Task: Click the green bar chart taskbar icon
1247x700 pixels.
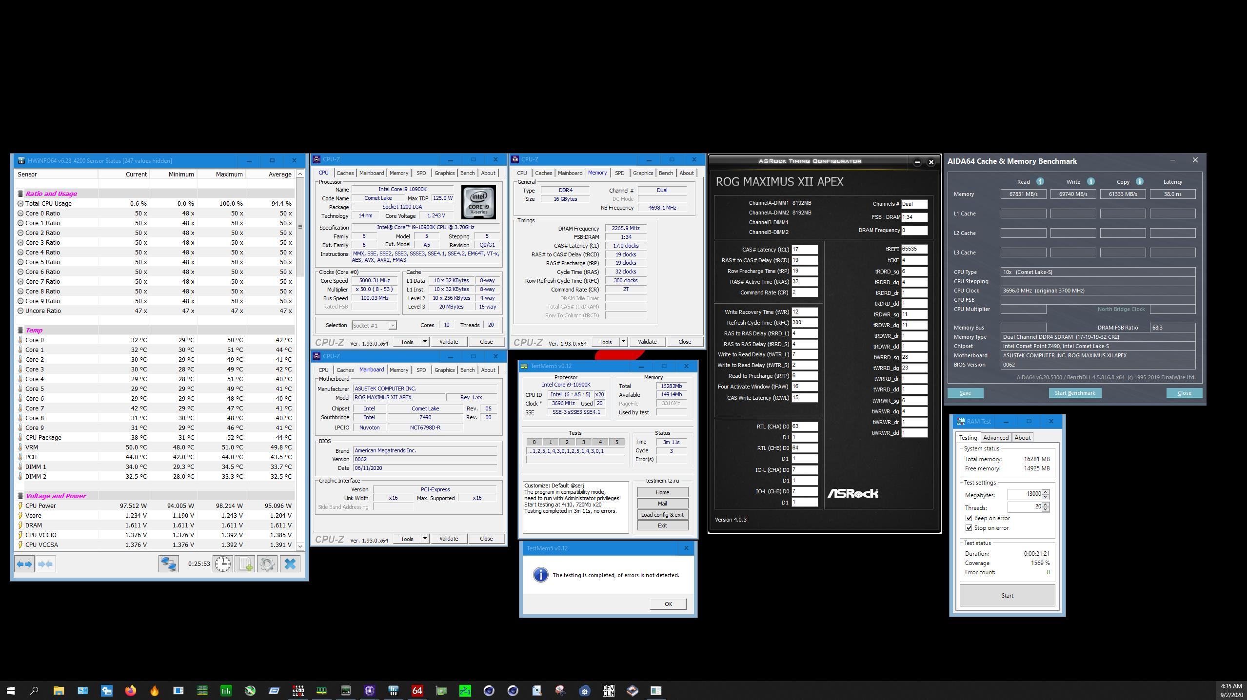Action: click(x=226, y=690)
